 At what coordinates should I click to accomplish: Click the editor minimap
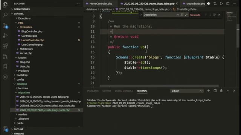pos(231,17)
